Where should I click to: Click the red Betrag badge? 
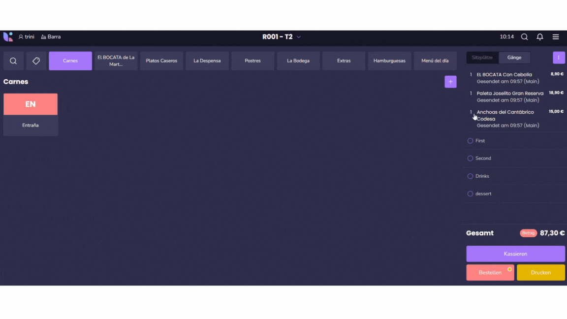(528, 233)
